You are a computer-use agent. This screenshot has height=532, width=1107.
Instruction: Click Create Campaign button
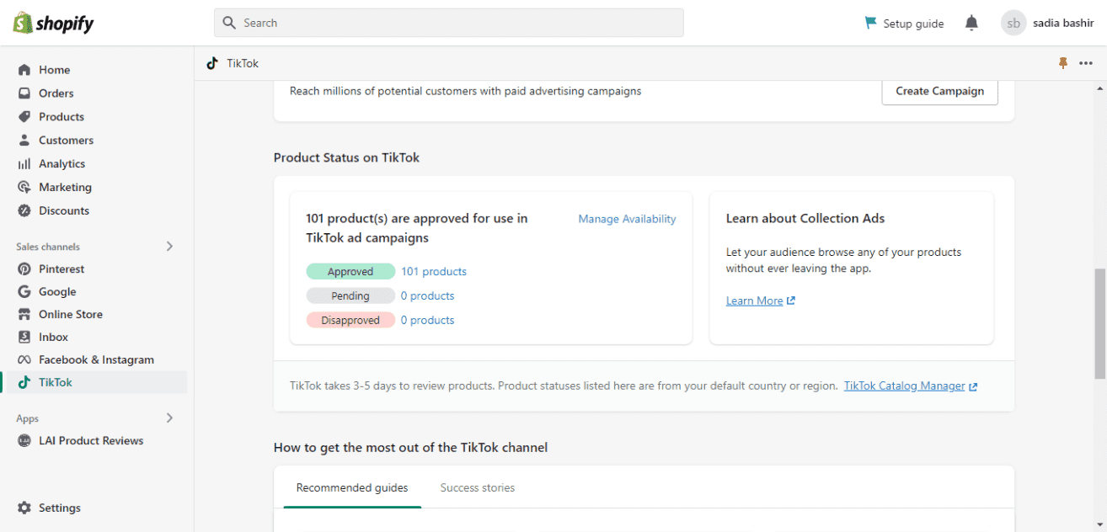point(939,91)
